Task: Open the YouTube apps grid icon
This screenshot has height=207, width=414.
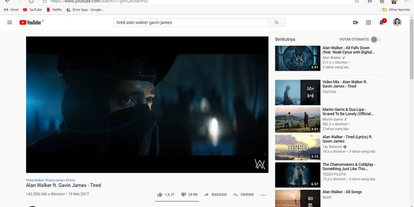Action: [368, 22]
